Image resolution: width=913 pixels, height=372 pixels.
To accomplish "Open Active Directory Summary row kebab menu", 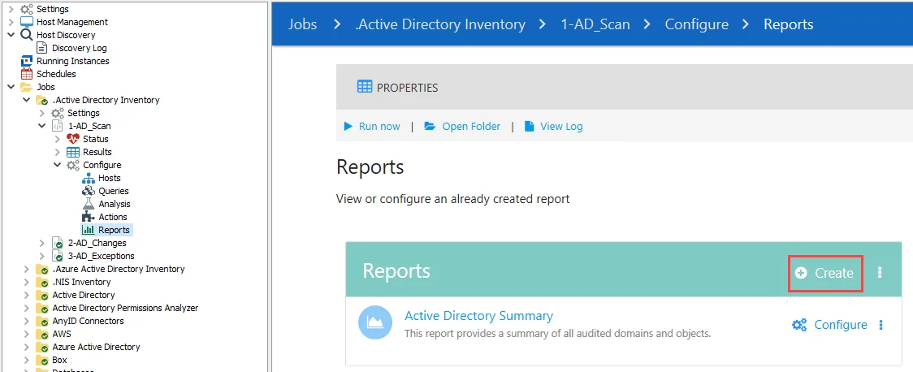I will 881,325.
